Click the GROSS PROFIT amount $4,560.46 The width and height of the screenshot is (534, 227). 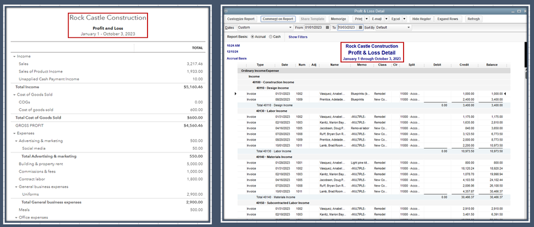[x=194, y=126]
